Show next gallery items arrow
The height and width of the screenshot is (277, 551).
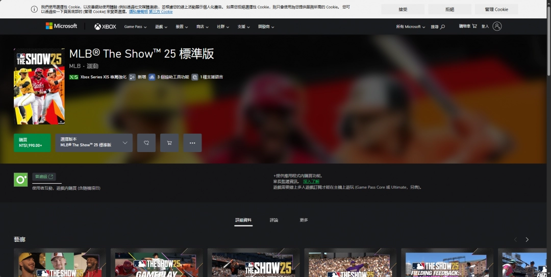527,239
